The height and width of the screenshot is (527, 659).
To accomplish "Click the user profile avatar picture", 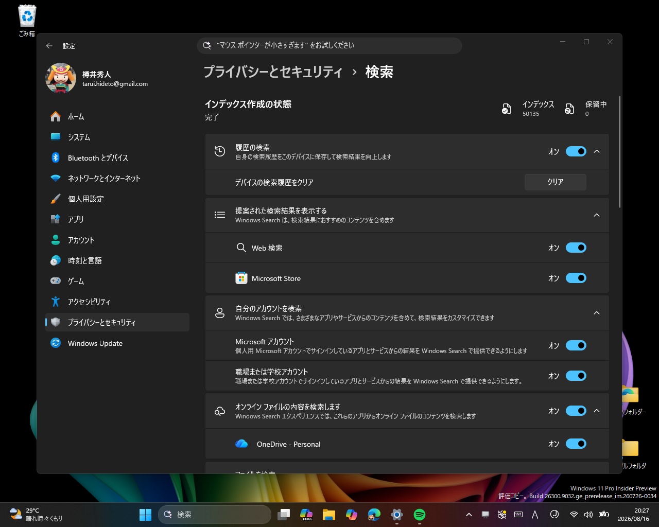I will tap(61, 78).
